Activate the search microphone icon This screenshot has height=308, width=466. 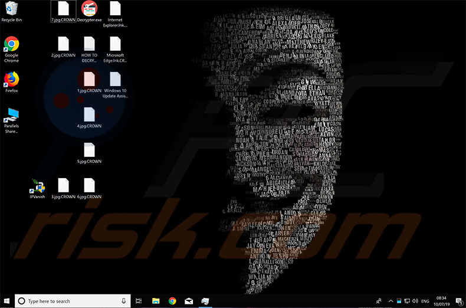(x=124, y=301)
